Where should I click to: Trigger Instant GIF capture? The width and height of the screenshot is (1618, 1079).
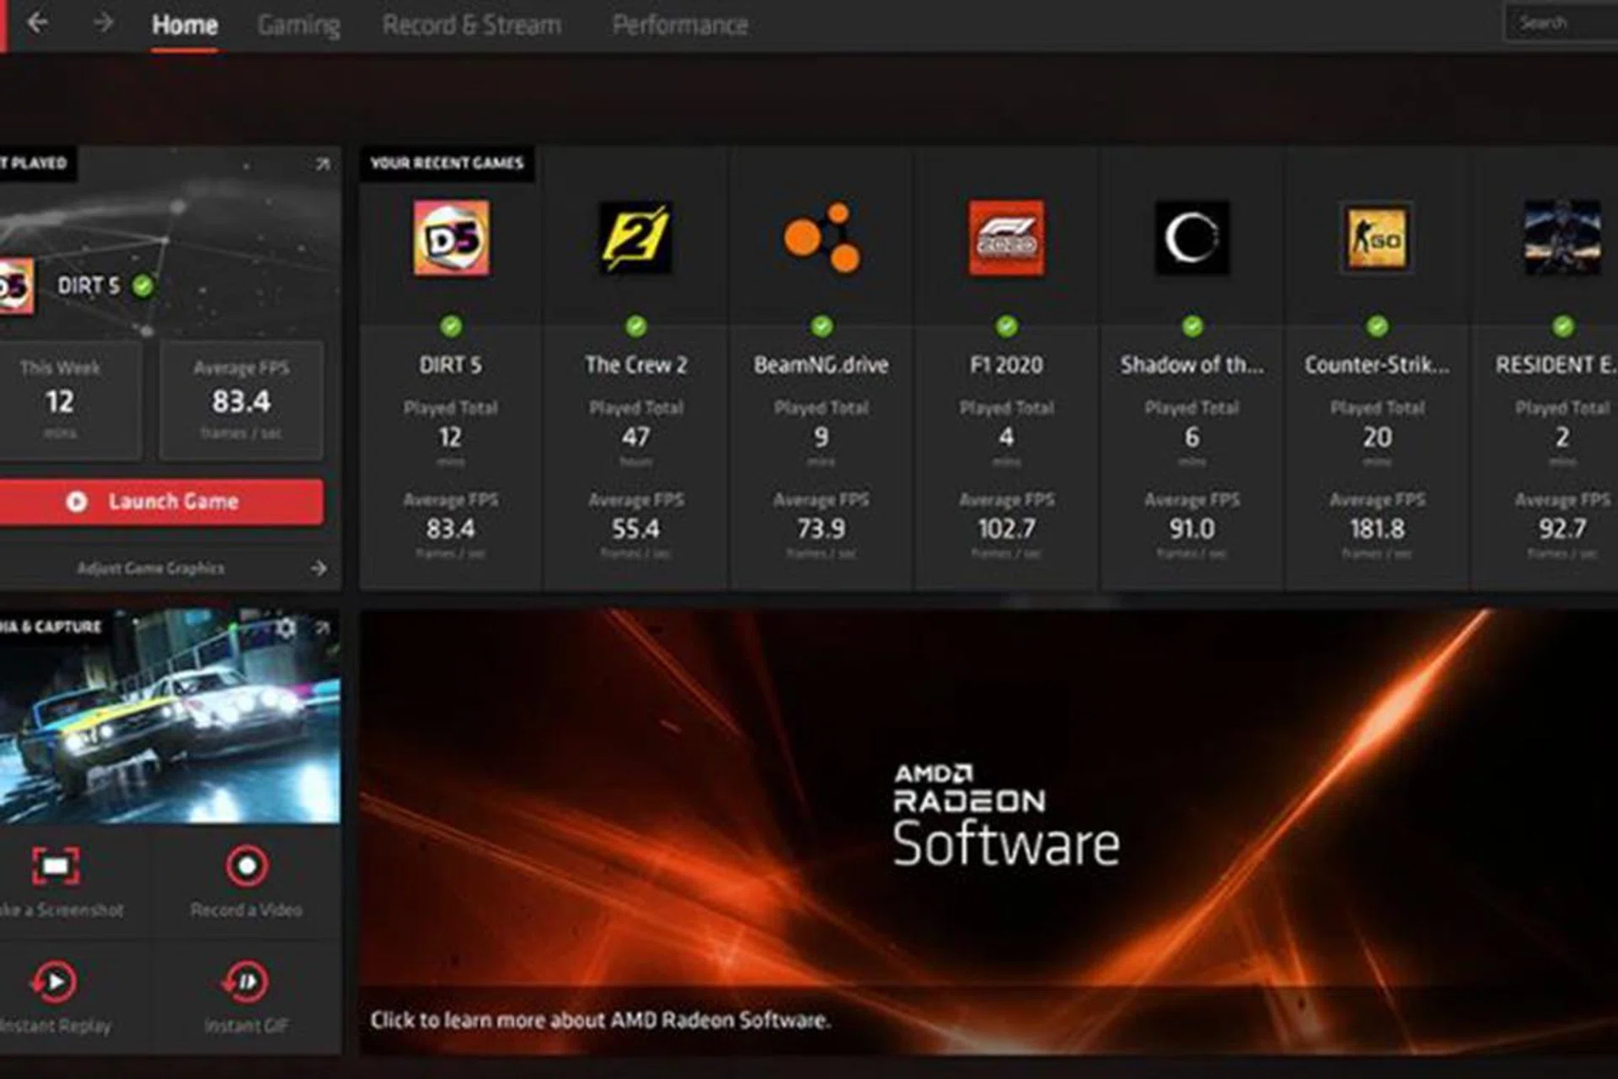(246, 982)
